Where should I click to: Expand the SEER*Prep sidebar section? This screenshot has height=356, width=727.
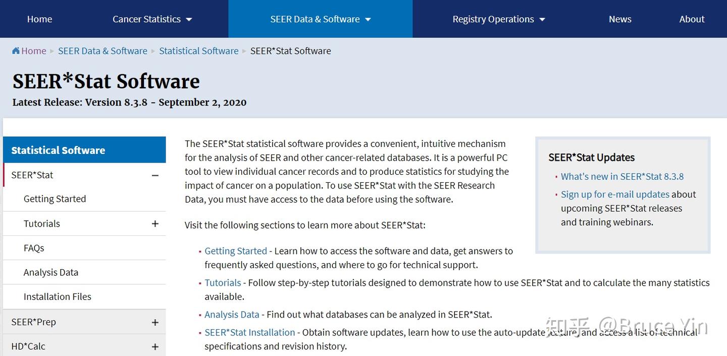click(155, 322)
